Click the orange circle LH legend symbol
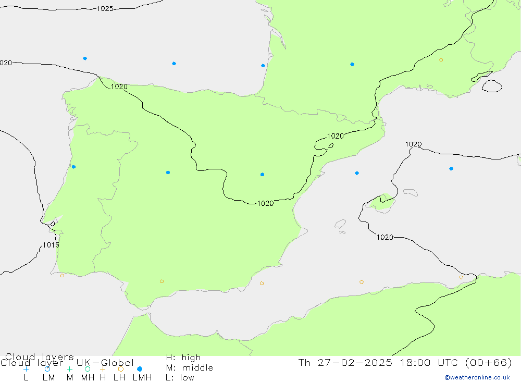Image resolution: width=521 pixels, height=382 pixels. [121, 369]
